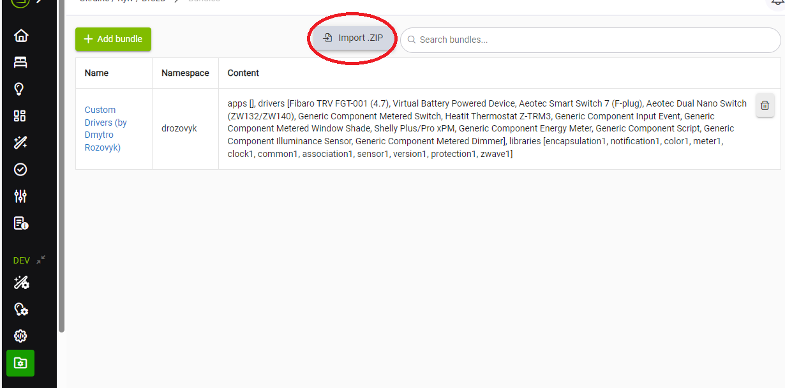Collapse the DEV section arrows icon
785x388 pixels.
pos(41,260)
